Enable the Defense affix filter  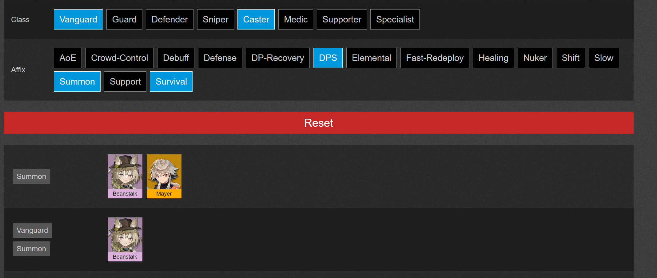pos(220,58)
